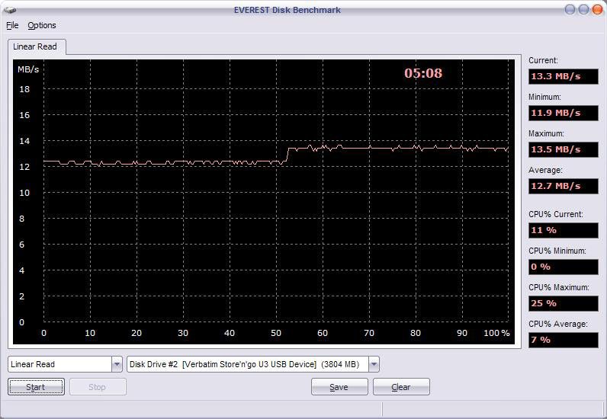The height and width of the screenshot is (419, 607).
Task: Click the 50 label on the x-axis
Action: click(x=276, y=333)
